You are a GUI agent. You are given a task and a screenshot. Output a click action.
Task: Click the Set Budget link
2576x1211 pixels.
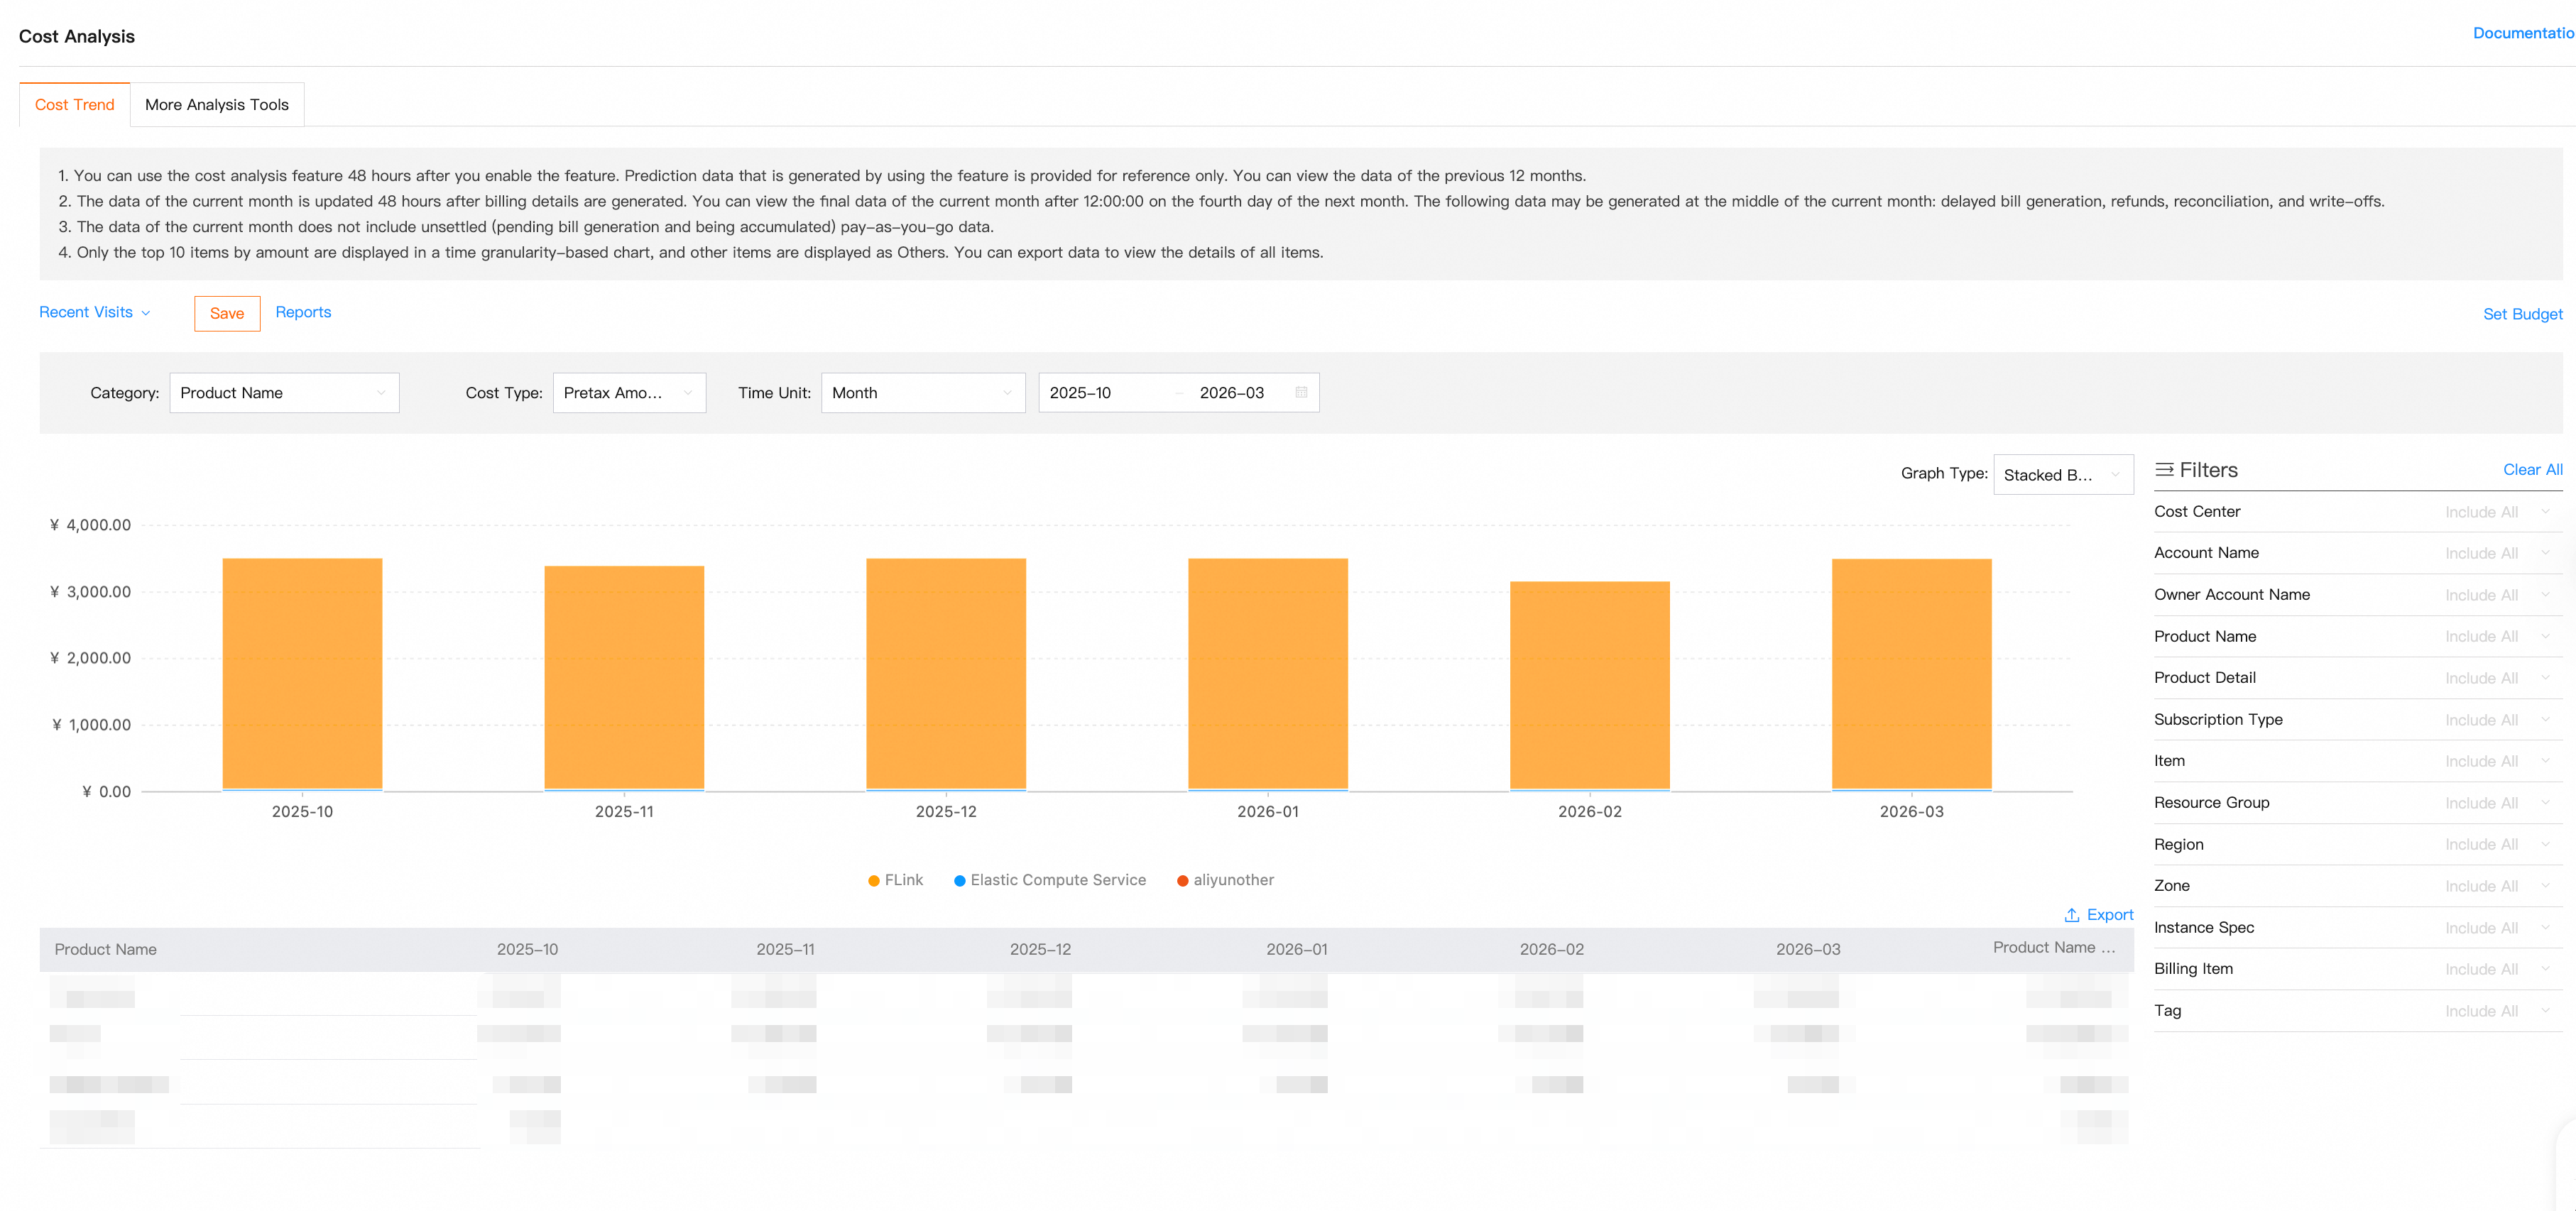[2522, 314]
